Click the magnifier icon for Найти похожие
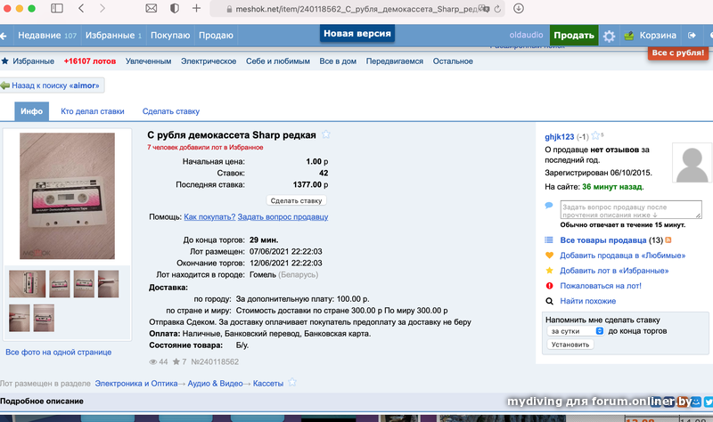 tap(549, 301)
